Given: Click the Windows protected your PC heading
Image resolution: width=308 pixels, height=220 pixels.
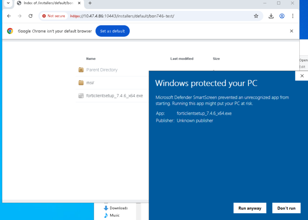Looking at the screenshot, I should pyautogui.click(x=206, y=83).
